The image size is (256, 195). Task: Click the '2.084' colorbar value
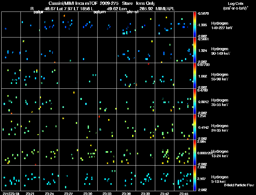point(202,142)
